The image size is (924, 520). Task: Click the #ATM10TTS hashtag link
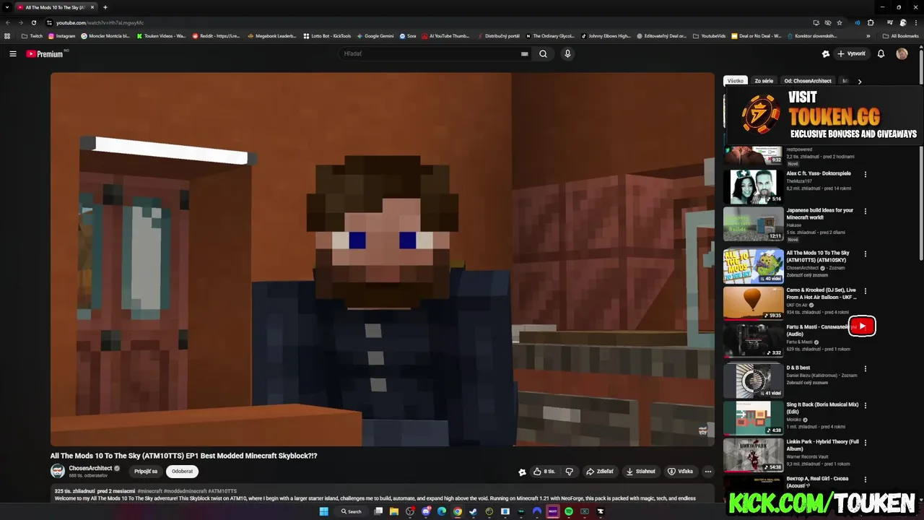point(222,491)
